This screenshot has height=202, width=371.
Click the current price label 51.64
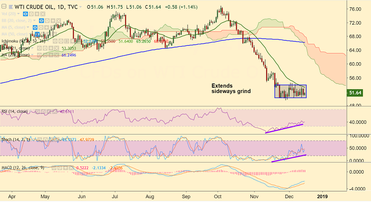click(355, 93)
